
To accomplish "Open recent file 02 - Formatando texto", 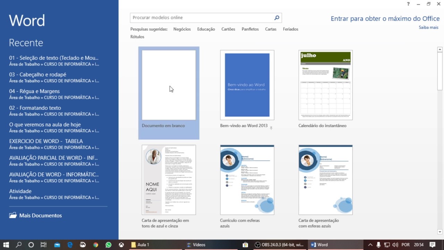I will (54, 111).
